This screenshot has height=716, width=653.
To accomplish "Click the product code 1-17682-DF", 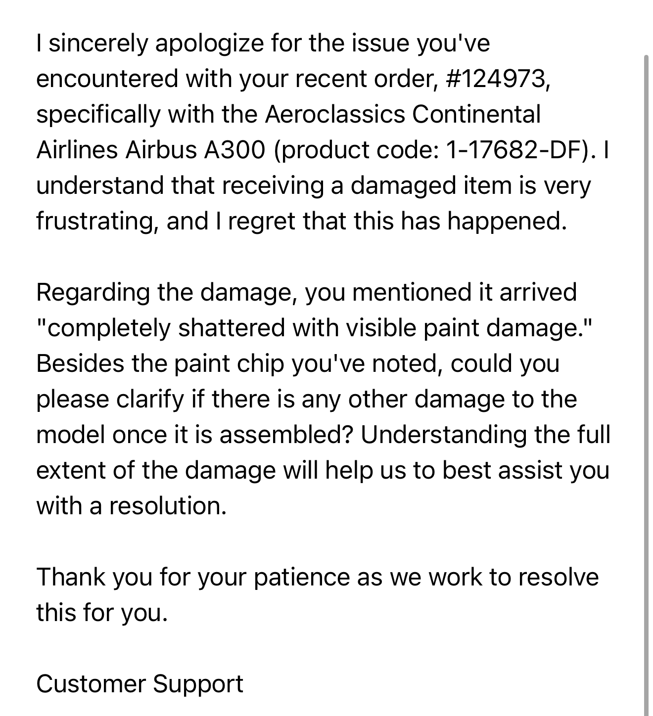I will click(514, 150).
